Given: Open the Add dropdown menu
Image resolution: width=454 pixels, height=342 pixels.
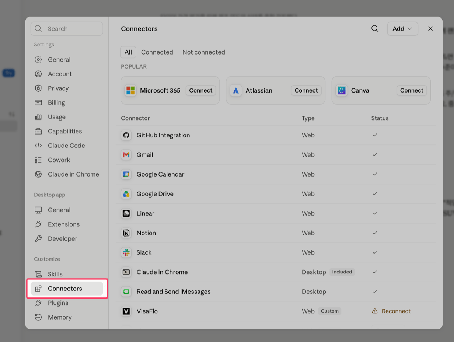Looking at the screenshot, I should pyautogui.click(x=402, y=29).
